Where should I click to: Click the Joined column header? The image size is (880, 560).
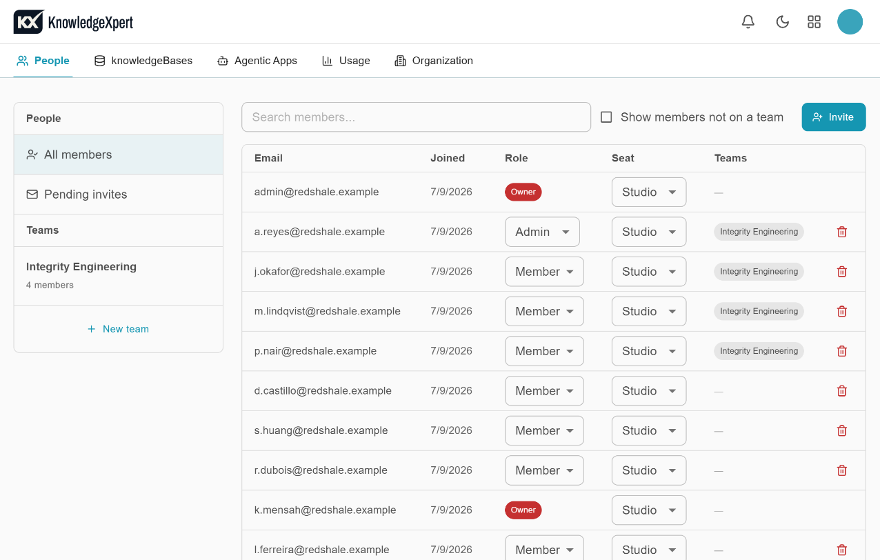[x=448, y=158]
